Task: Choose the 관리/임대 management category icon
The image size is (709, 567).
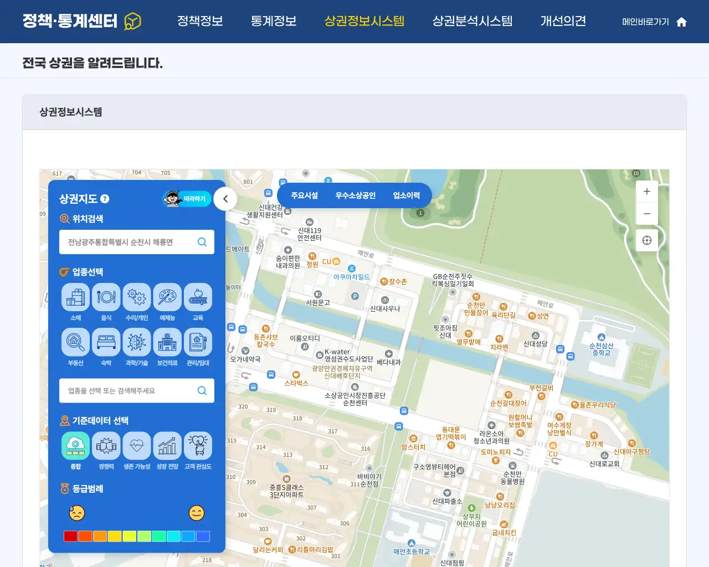Action: 198,342
